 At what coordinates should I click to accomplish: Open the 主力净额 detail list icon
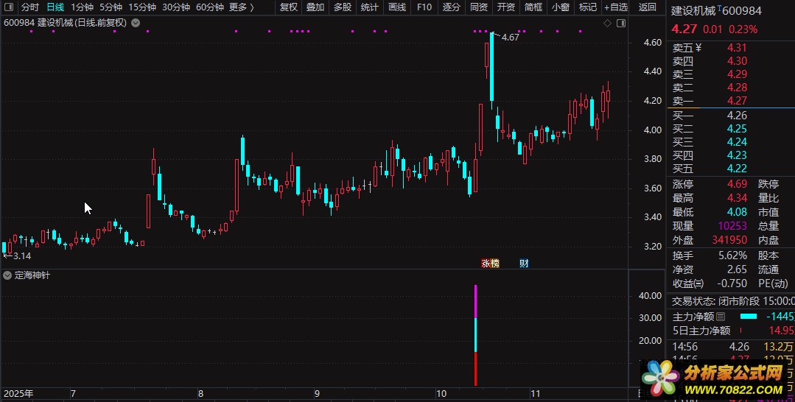click(721, 317)
